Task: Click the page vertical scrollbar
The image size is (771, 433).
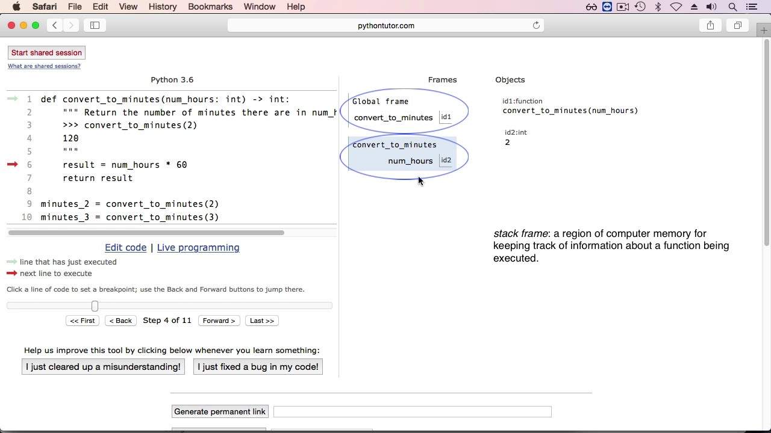Action: click(767, 143)
